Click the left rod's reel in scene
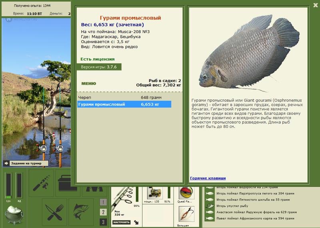 [x=43, y=148]
